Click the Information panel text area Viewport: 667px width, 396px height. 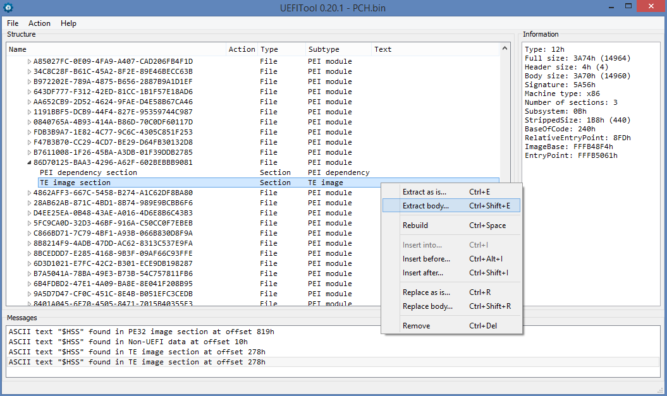591,174
